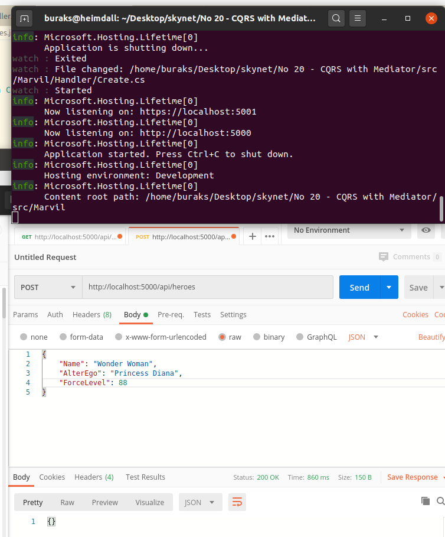Choose the form-data body option
The image size is (445, 537).
point(63,337)
